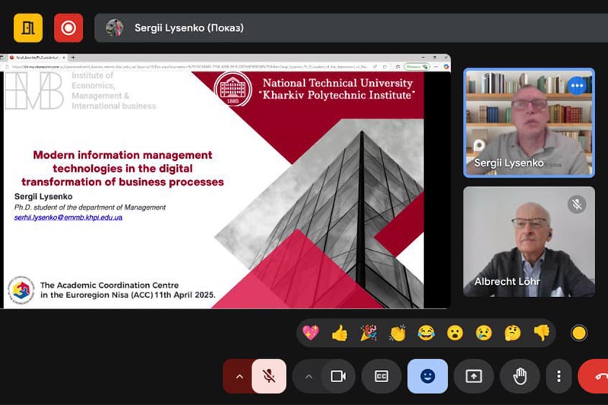The width and height of the screenshot is (608, 405).
Task: Select Sergii Lysenko video tile
Action: coord(529,123)
